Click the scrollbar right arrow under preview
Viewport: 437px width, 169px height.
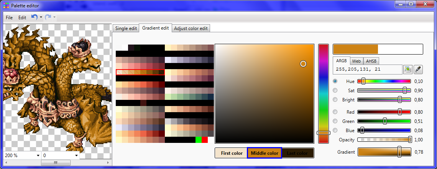click(108, 162)
